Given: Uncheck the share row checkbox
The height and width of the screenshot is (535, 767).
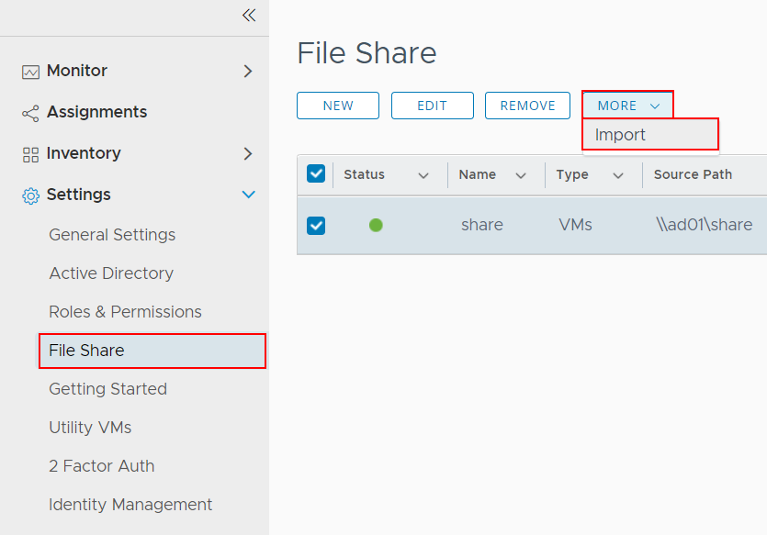Looking at the screenshot, I should coord(316,225).
